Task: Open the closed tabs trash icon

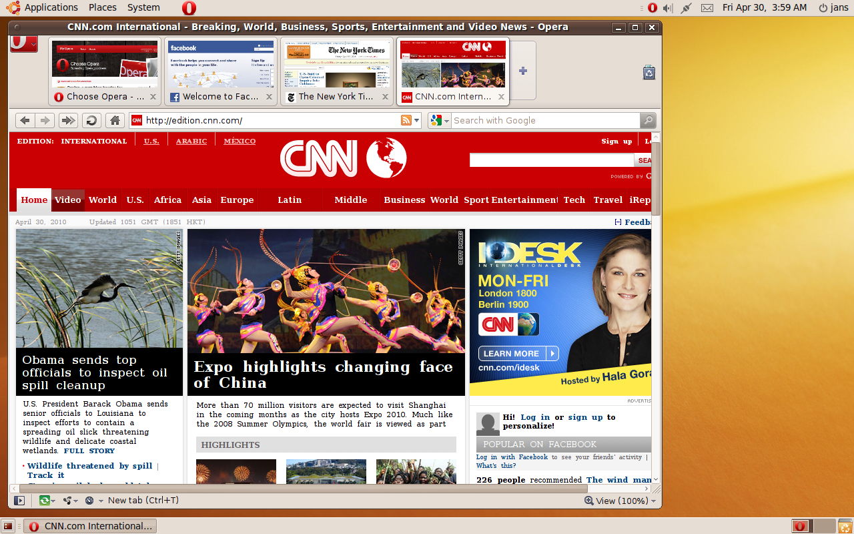Action: click(x=649, y=72)
